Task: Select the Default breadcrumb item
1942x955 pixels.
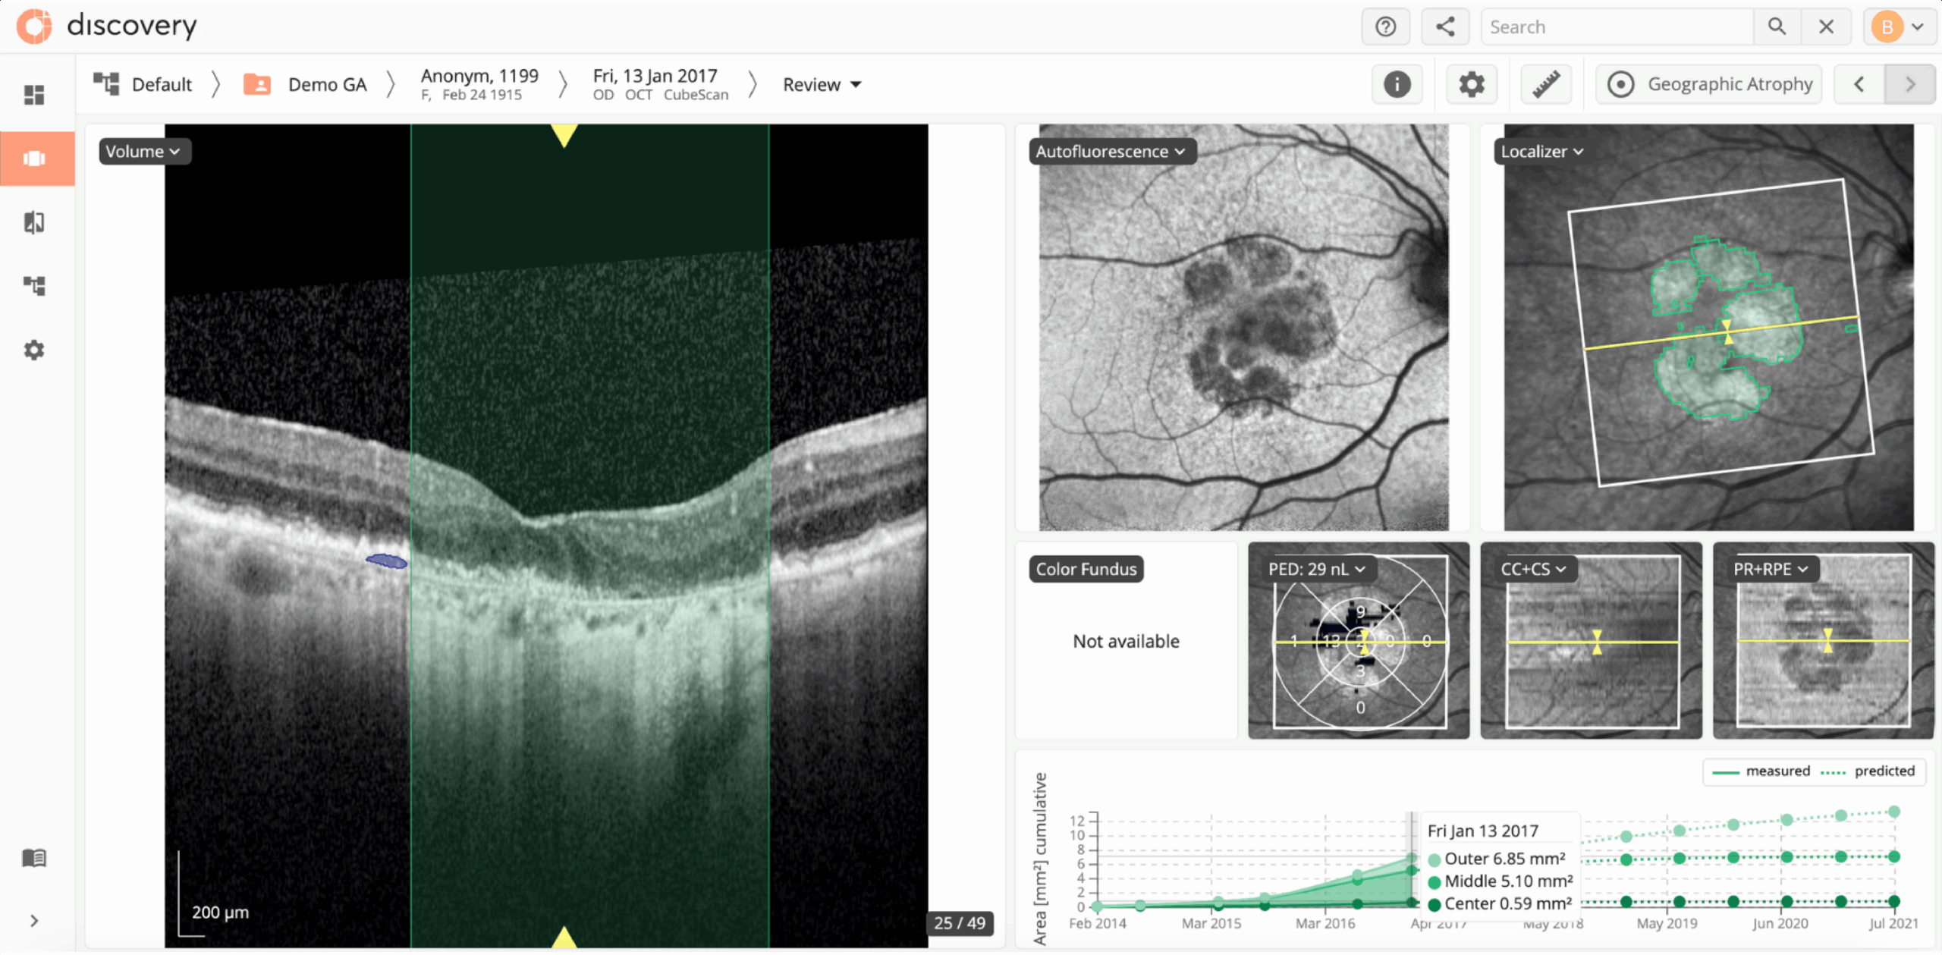Action: tap(161, 85)
